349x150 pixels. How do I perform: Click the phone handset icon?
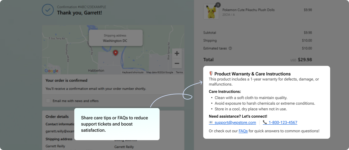point(265,122)
